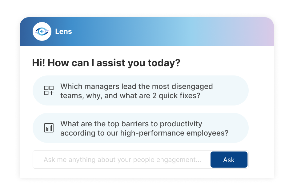Click the star sparkle inside the eye logo
Screen dimensions: 293x184
point(42,32)
